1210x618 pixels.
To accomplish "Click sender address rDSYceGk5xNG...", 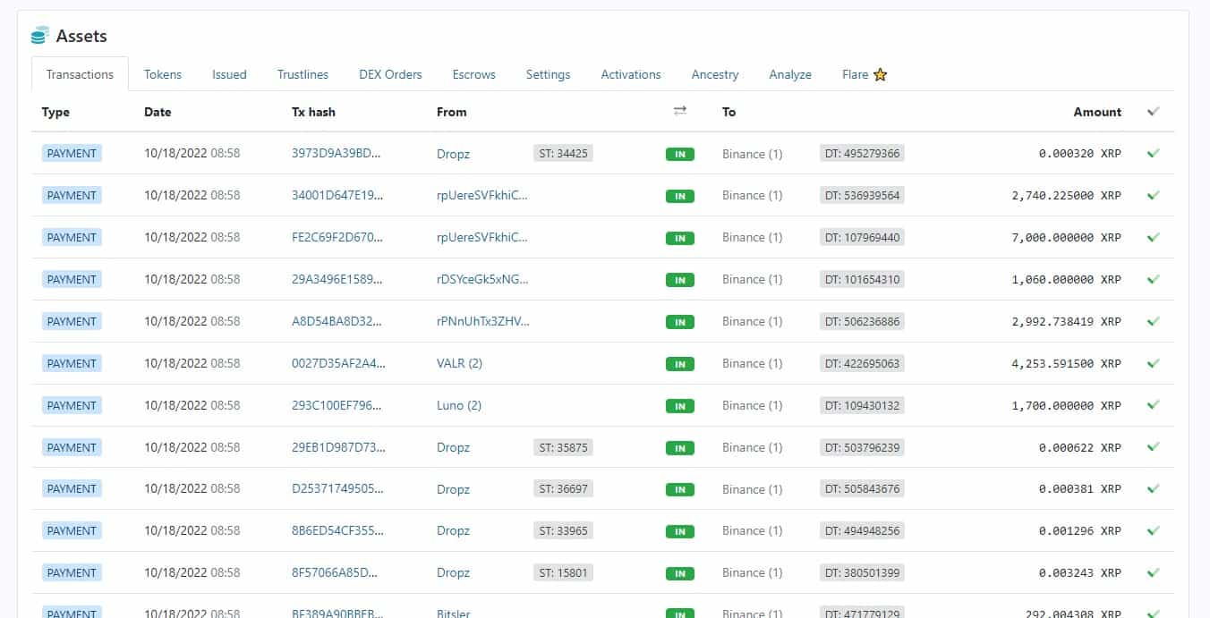I will (482, 279).
